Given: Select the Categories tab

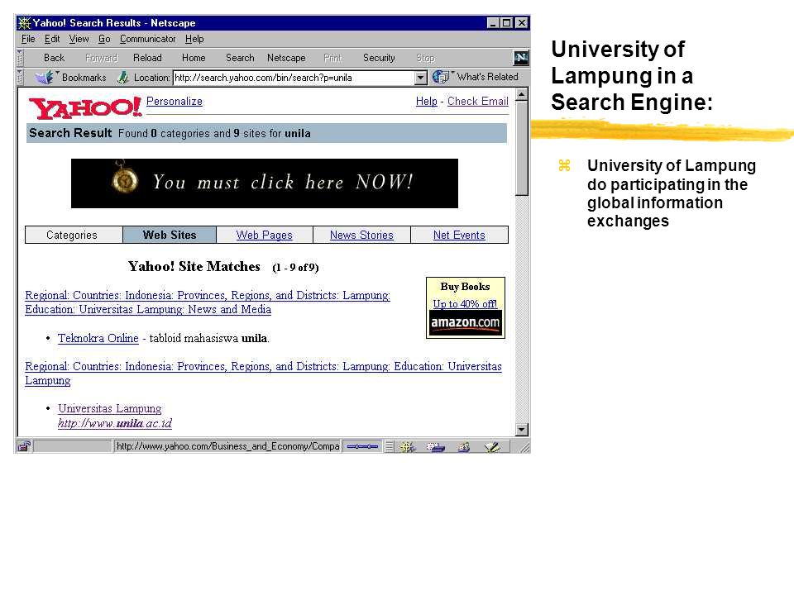Looking at the screenshot, I should (72, 235).
